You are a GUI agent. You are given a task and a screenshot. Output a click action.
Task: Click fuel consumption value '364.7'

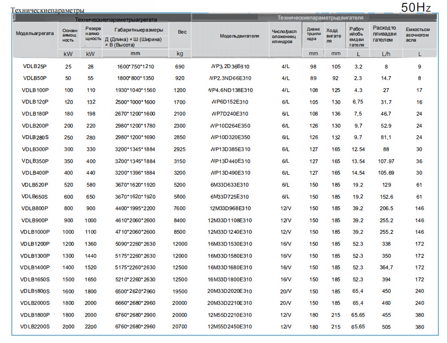[386, 267]
